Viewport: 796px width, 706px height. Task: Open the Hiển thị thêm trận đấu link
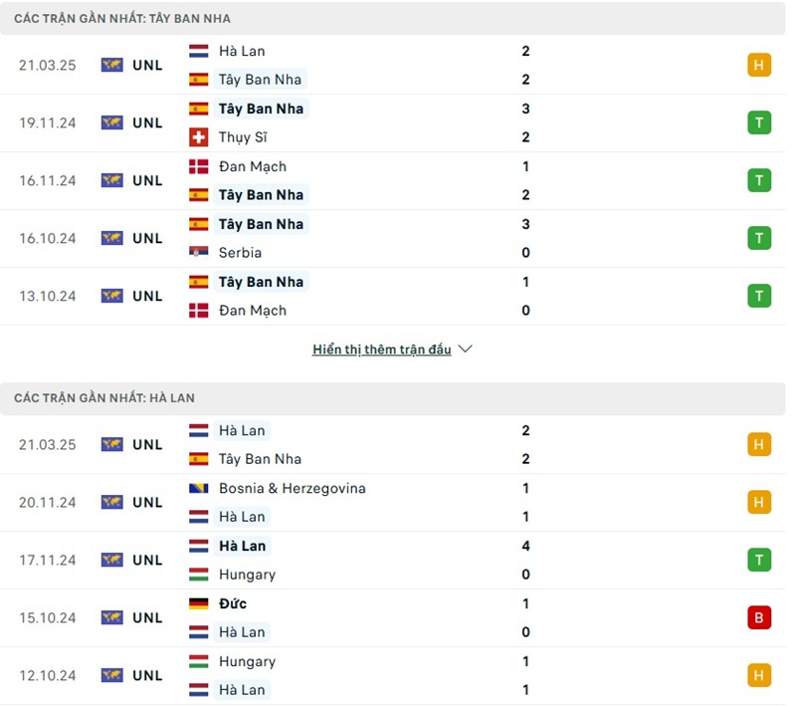[381, 350]
